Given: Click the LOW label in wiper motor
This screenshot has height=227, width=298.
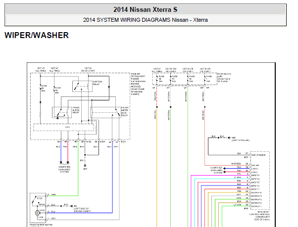Looking at the screenshot, I should click(41, 217).
